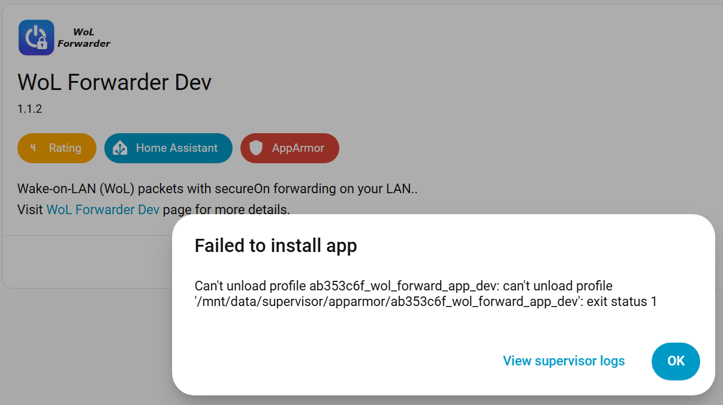
Task: Click the word Visit before the link
Action: coord(31,209)
